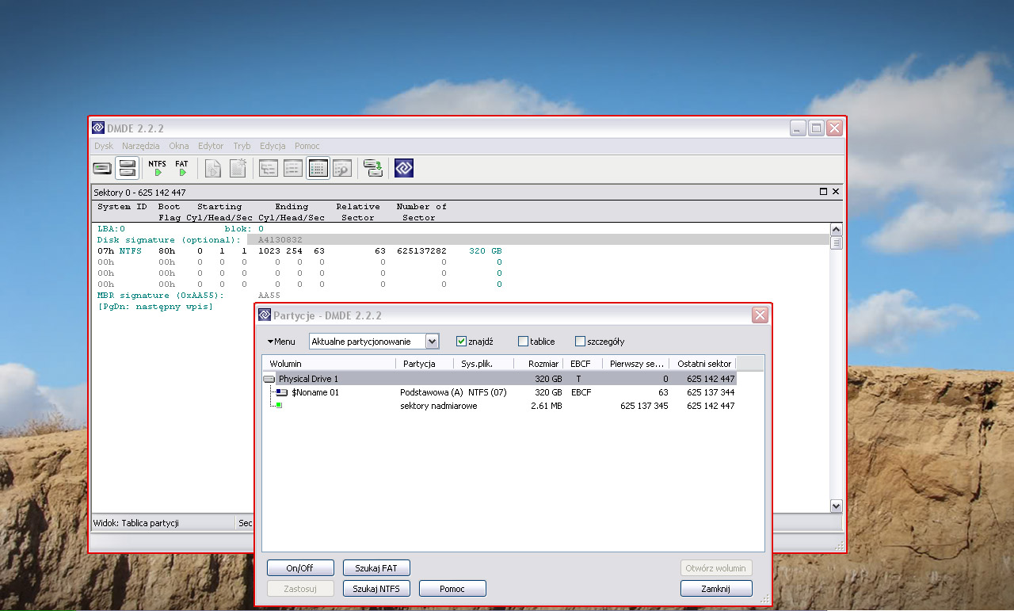Select the Physical Drive 1 row
The height and width of the screenshot is (611, 1014).
click(499, 380)
